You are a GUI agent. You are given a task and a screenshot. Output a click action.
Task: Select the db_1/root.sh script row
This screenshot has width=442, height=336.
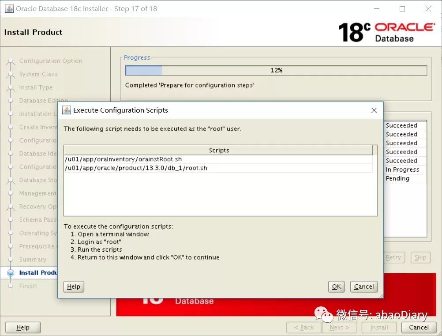click(218, 168)
